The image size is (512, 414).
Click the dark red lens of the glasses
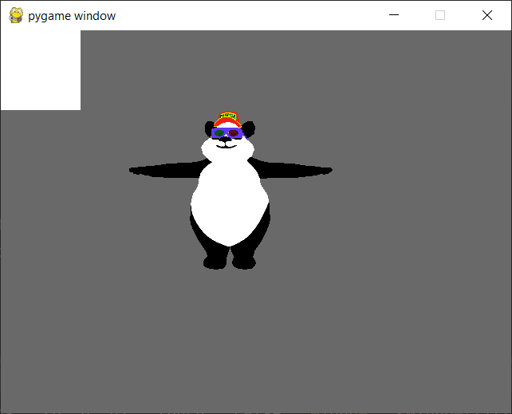[x=234, y=133]
